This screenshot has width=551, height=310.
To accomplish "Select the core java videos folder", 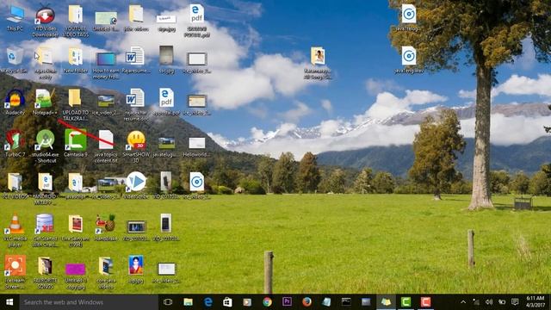I will click(106, 272).
